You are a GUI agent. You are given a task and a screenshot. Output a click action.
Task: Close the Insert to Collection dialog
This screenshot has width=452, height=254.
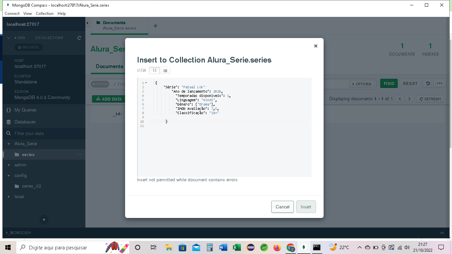316,46
